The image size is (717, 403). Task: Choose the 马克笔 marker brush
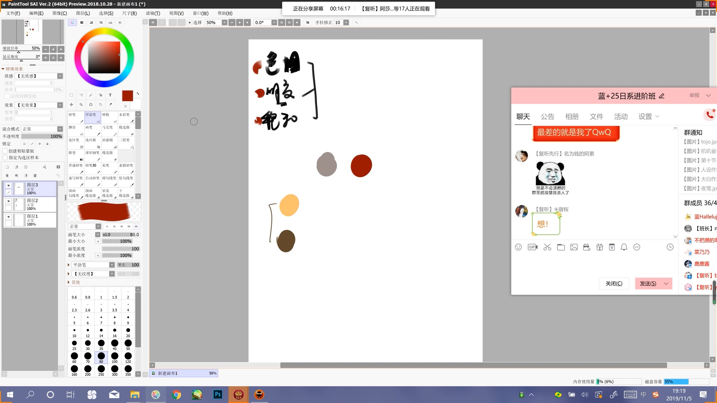tap(109, 130)
